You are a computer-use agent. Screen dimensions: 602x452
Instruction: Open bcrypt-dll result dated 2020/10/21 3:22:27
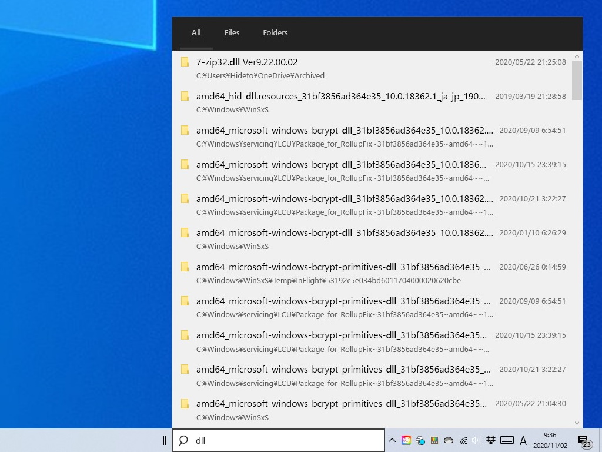(372, 205)
